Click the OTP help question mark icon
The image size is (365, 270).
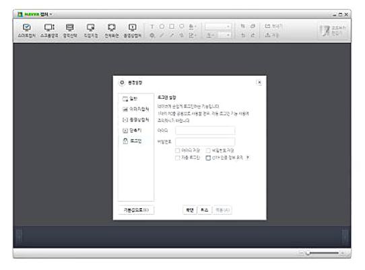[x=248, y=158]
